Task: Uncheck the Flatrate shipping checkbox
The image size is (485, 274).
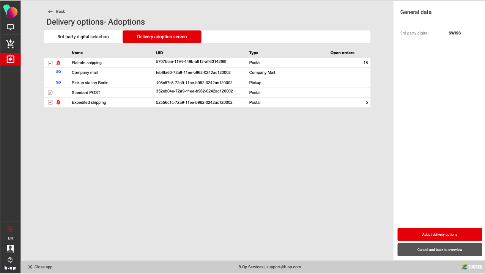Action: coord(50,63)
